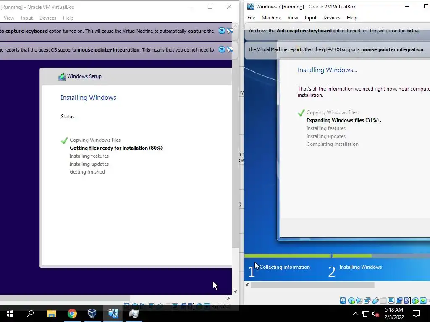This screenshot has width=430, height=322.
Task: Open View menu in left VM window
Action: [9, 18]
